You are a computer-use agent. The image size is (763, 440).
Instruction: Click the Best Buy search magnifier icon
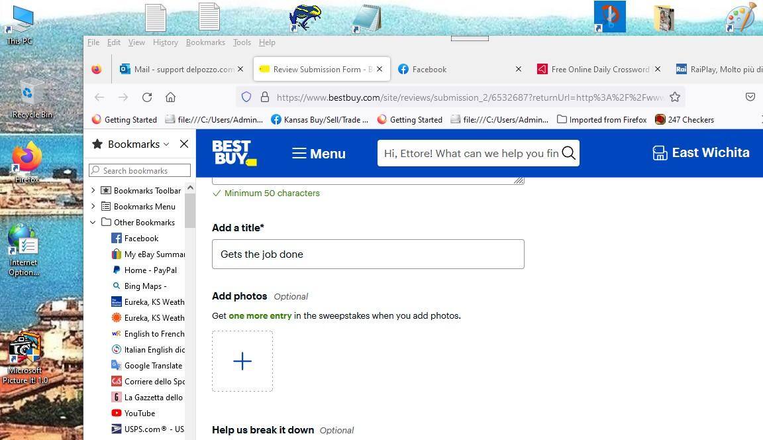pos(568,153)
